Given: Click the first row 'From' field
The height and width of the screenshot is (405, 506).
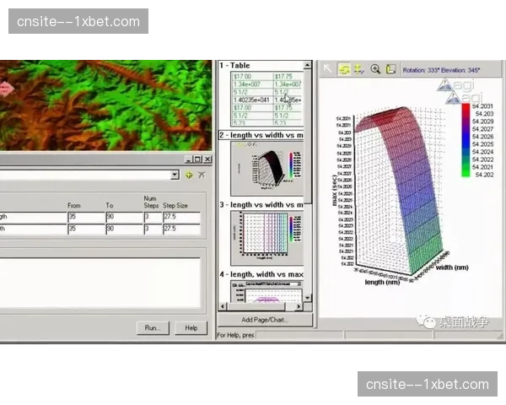Looking at the screenshot, I should [x=86, y=217].
